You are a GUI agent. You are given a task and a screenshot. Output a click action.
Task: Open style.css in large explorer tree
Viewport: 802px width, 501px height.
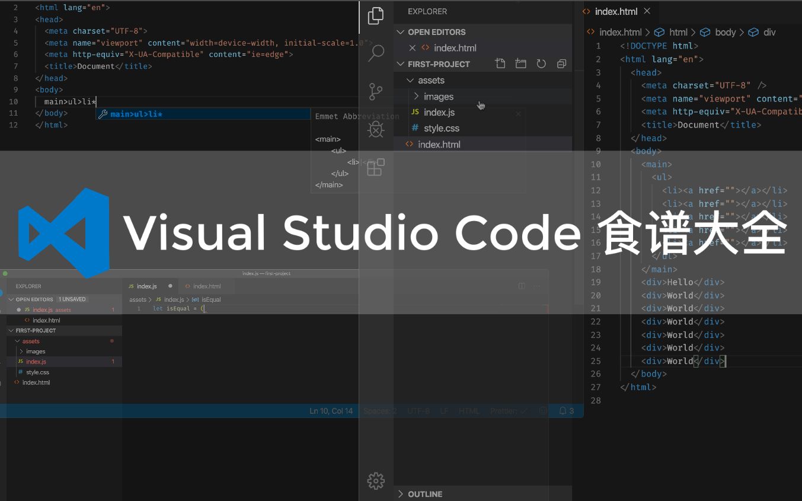click(x=442, y=128)
